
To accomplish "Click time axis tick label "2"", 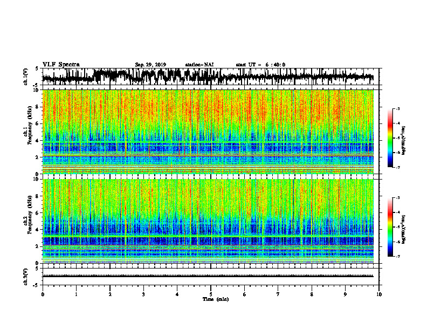I will 110,294.
